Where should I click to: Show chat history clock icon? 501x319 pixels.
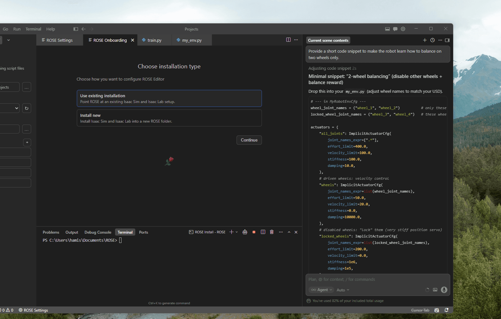tap(433, 40)
